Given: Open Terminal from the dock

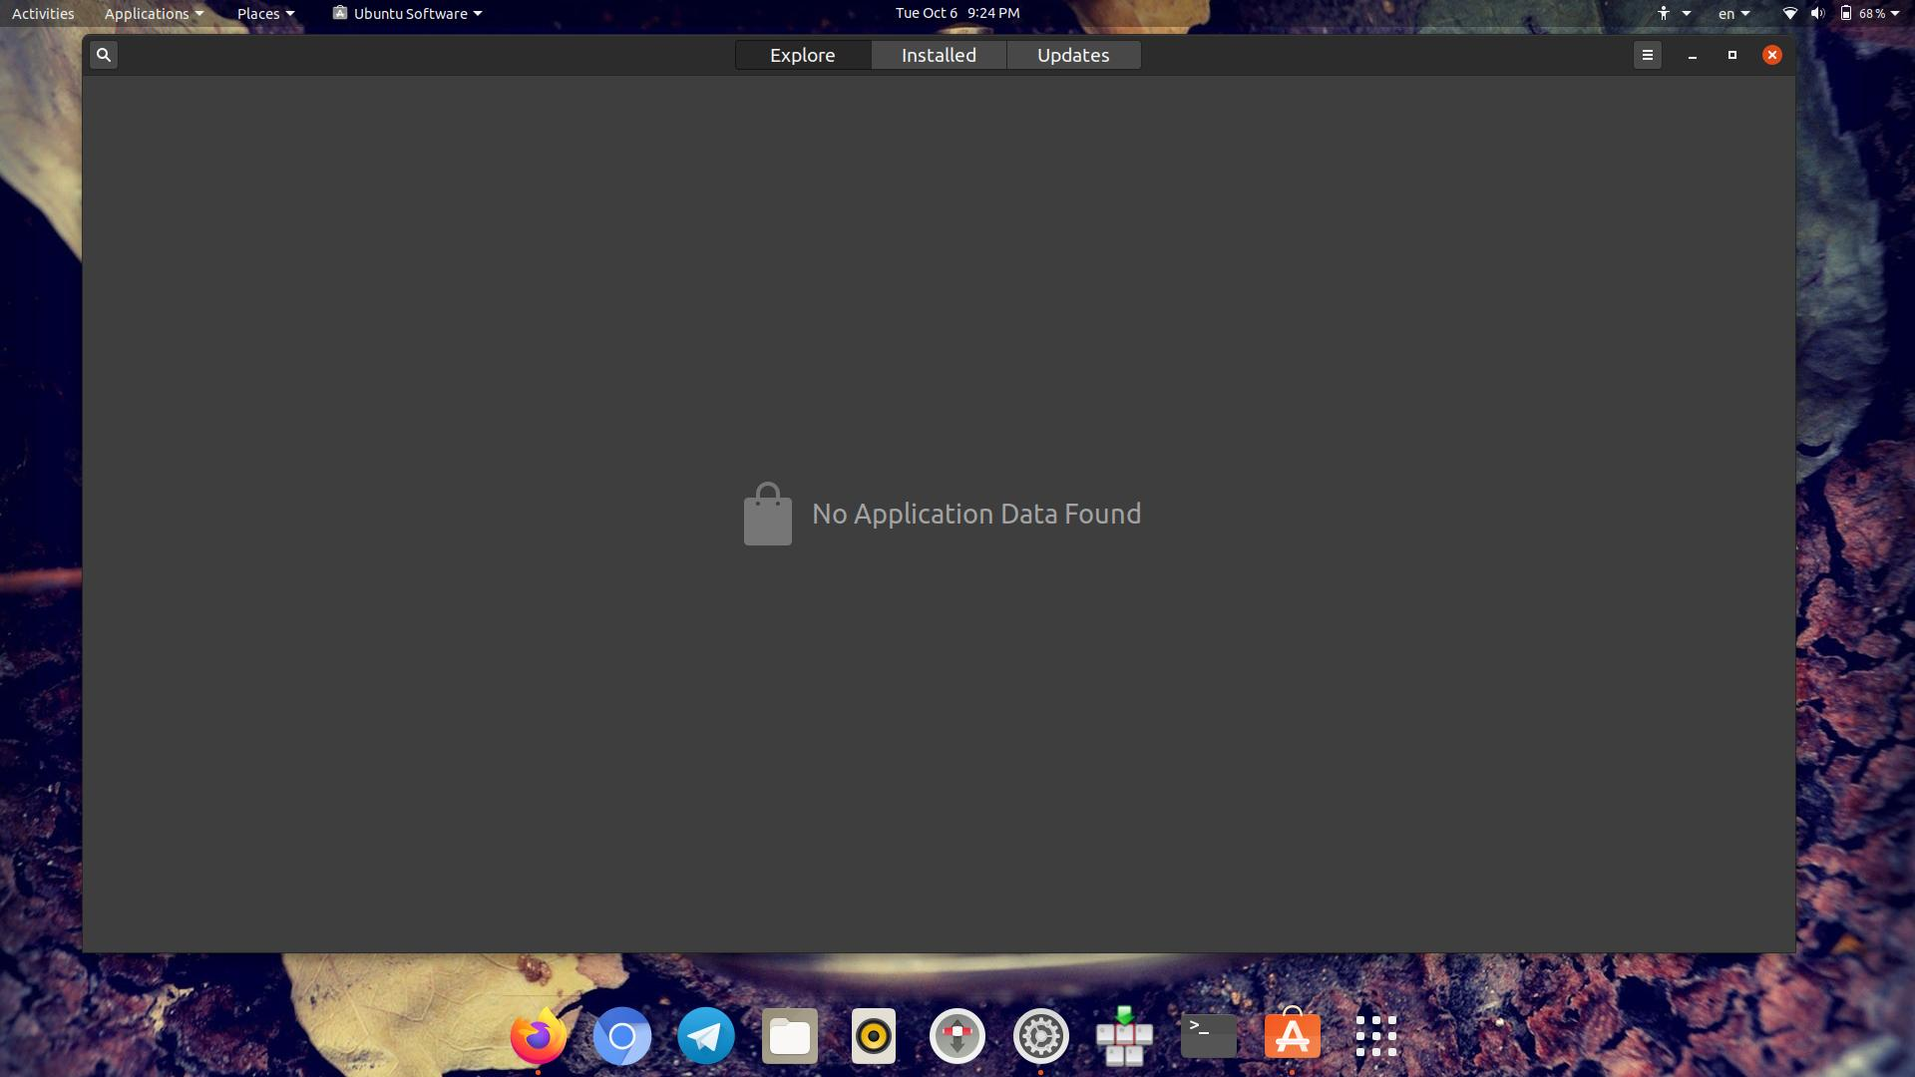Looking at the screenshot, I should (x=1209, y=1037).
